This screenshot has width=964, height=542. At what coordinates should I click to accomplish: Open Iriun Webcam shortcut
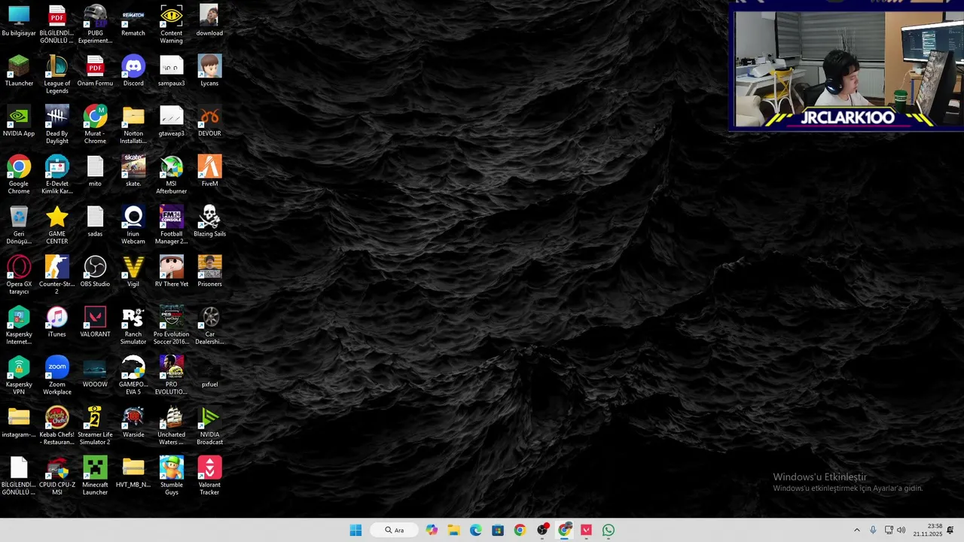coord(133,225)
